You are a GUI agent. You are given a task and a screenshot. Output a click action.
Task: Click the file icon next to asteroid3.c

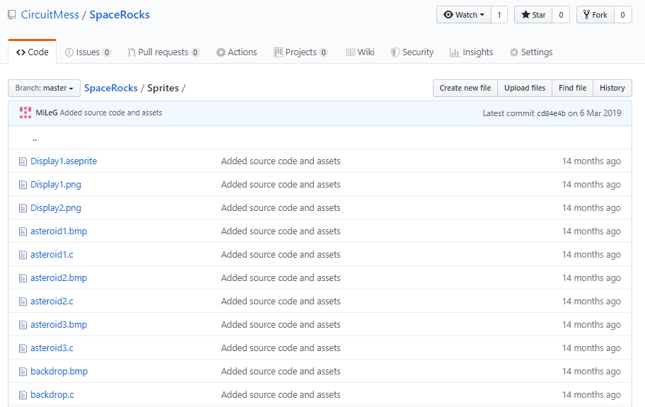click(23, 348)
